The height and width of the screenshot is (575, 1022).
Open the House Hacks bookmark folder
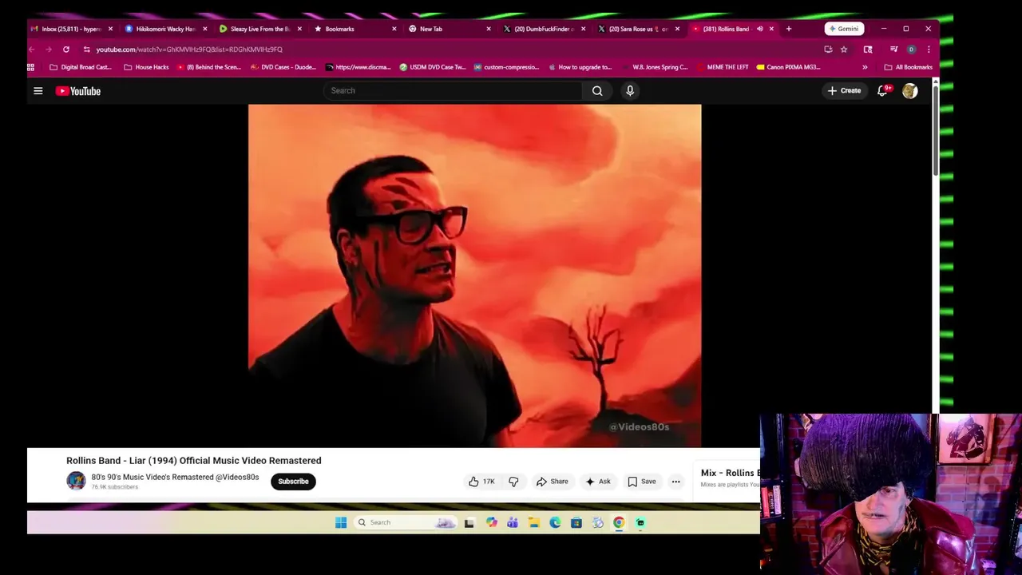[146, 67]
